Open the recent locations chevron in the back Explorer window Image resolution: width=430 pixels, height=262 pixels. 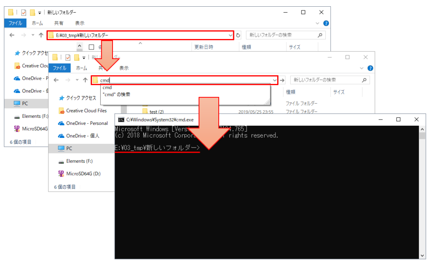pos(33,35)
